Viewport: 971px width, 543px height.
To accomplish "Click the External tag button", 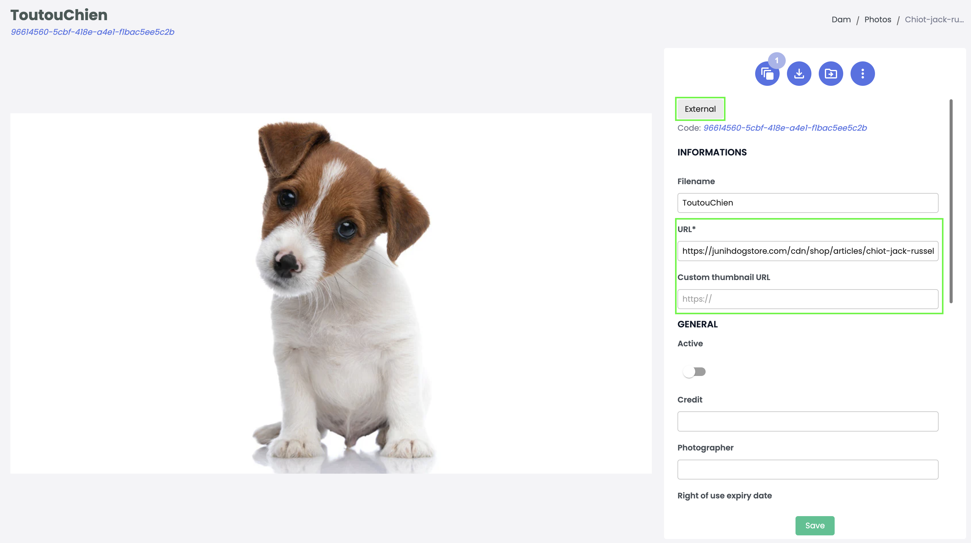I will click(x=700, y=109).
